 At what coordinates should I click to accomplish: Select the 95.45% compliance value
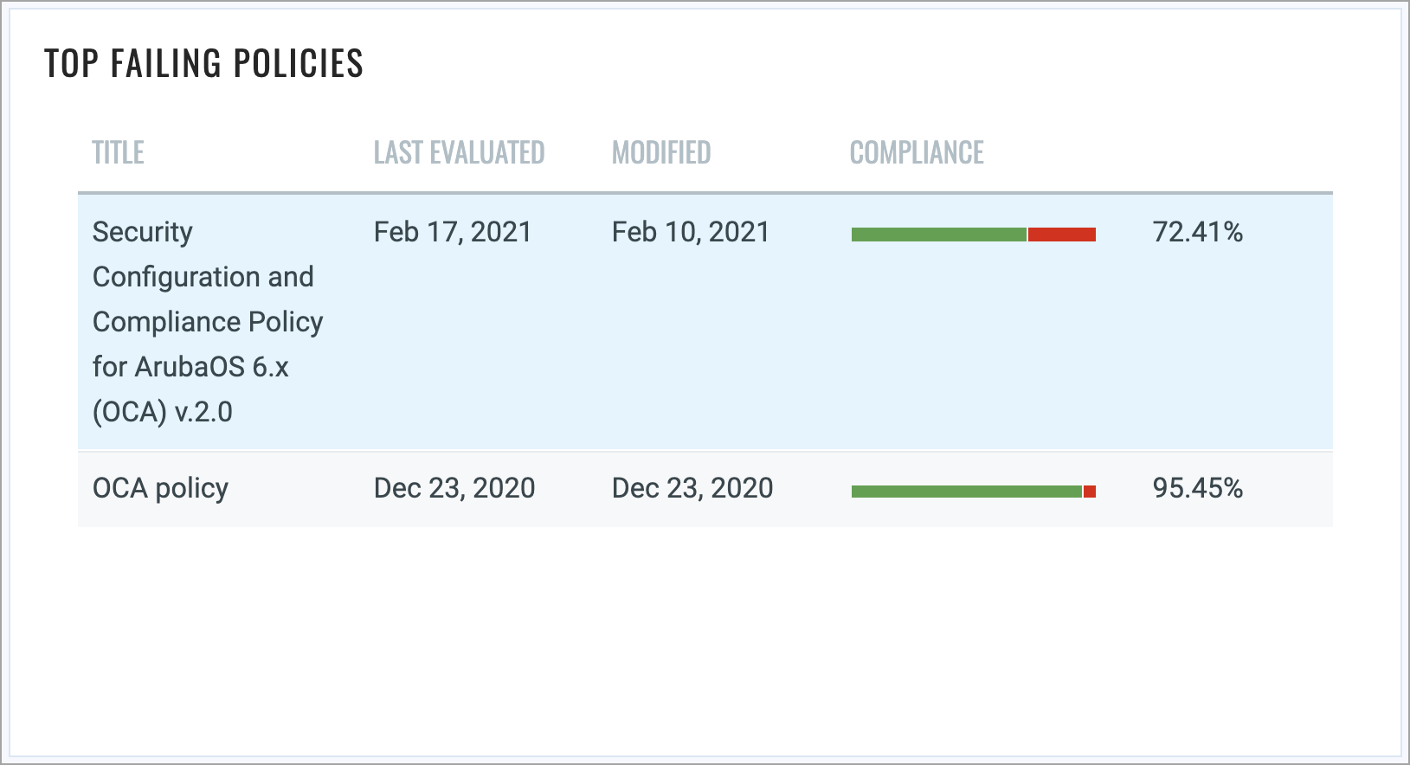click(x=1198, y=488)
